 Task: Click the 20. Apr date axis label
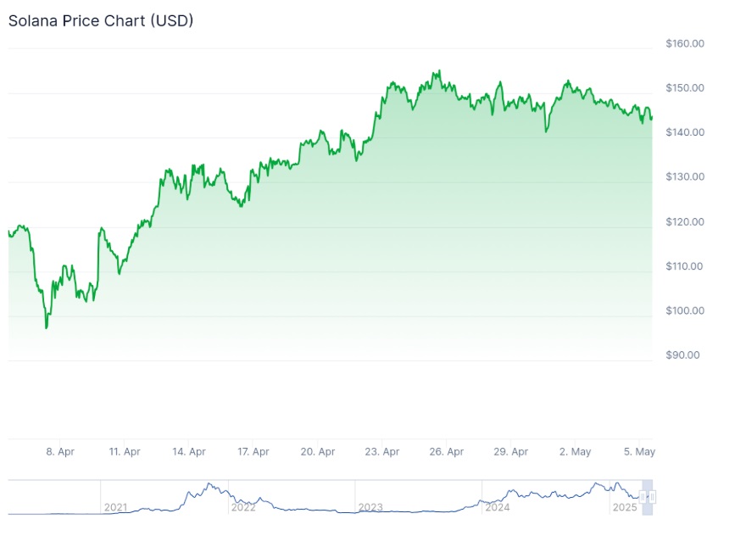click(318, 452)
